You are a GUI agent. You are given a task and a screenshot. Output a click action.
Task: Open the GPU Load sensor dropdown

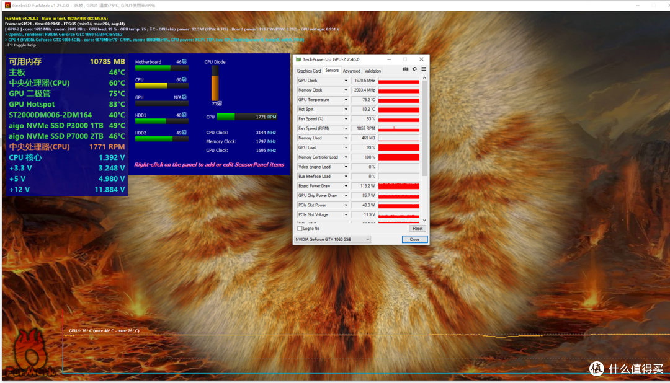(346, 147)
